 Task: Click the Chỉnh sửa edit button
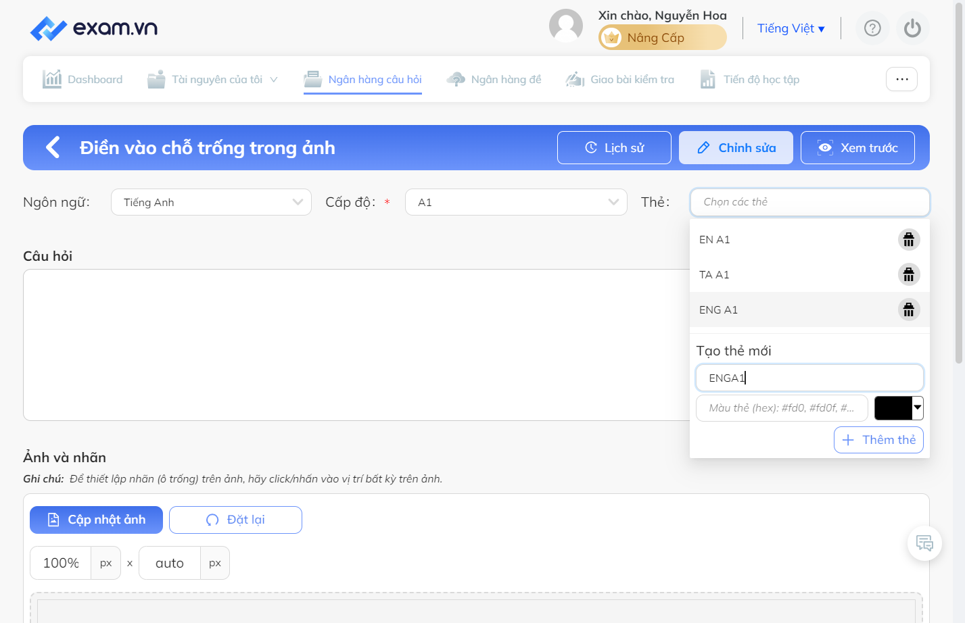[x=736, y=147]
